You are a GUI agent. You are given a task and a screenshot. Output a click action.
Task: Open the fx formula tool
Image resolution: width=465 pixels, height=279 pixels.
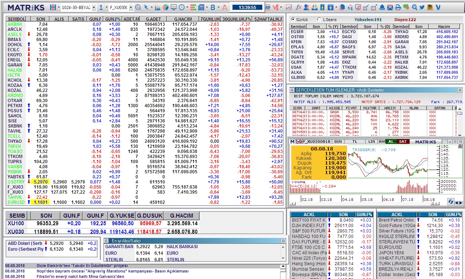coord(299,7)
